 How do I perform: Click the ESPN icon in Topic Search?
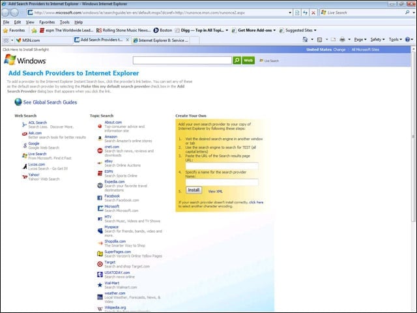pos(100,173)
